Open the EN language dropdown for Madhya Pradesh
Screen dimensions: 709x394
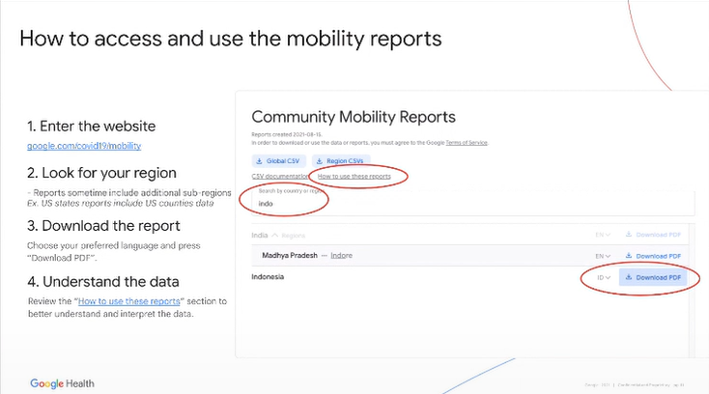pos(603,256)
